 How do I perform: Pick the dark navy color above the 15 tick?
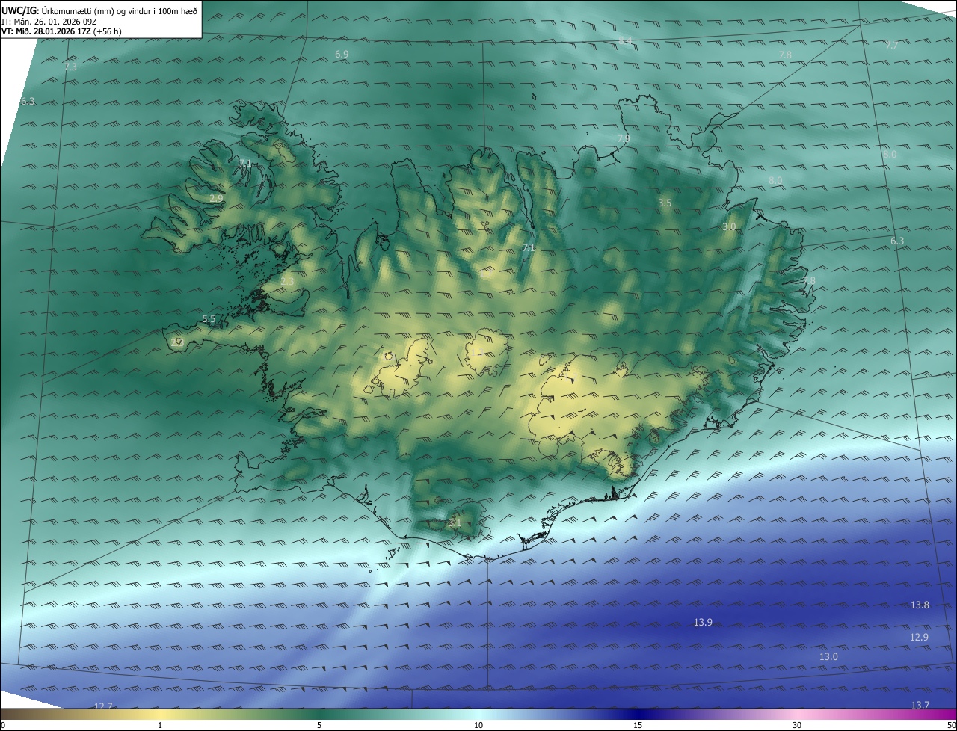point(638,715)
